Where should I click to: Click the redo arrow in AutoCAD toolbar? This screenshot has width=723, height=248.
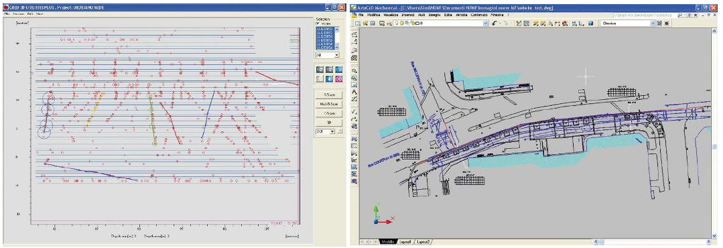pyautogui.click(x=505, y=23)
